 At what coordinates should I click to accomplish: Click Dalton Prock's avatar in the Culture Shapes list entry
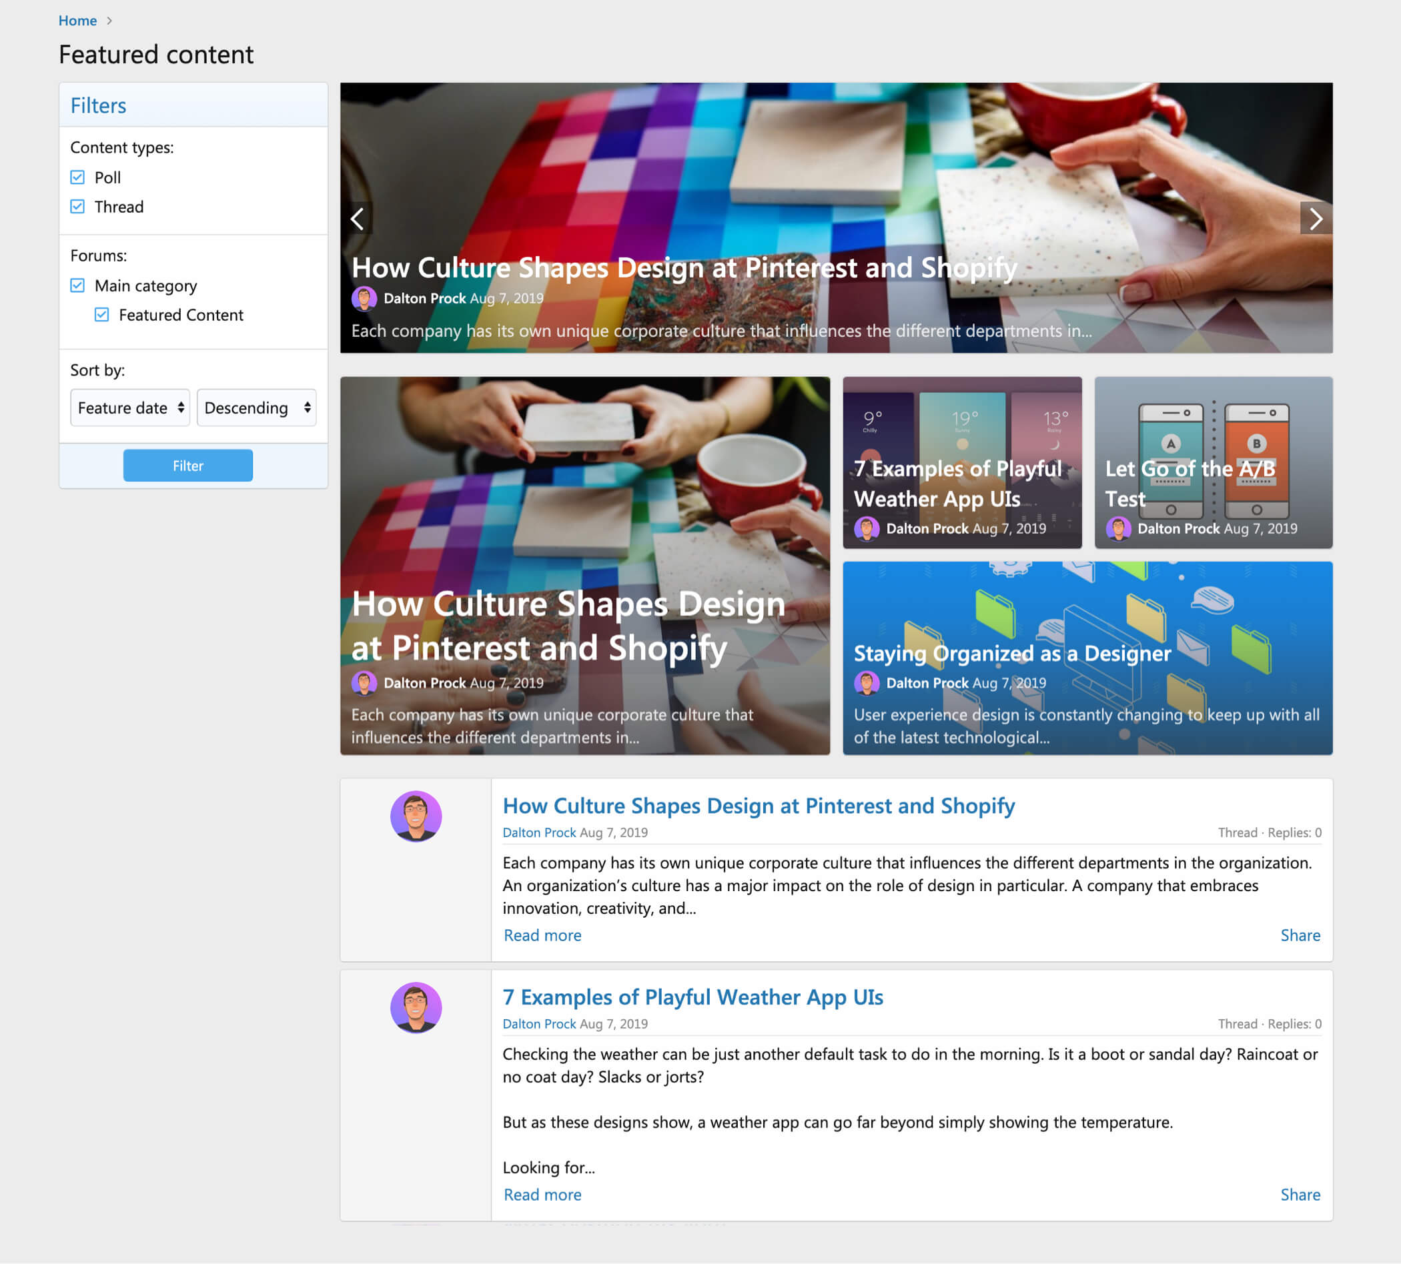(x=416, y=816)
